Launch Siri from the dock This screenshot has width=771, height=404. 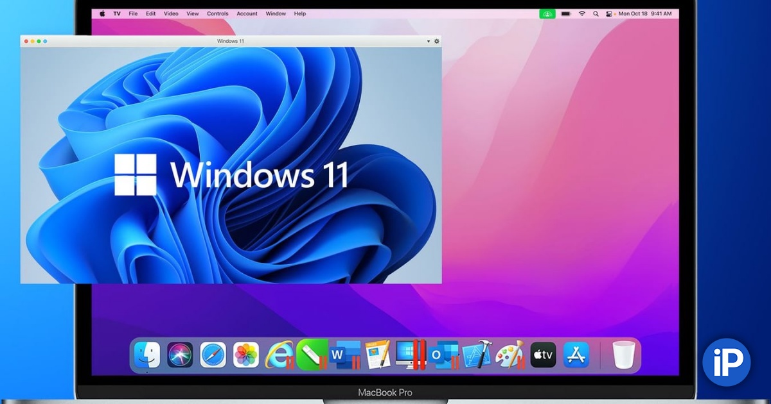(180, 355)
